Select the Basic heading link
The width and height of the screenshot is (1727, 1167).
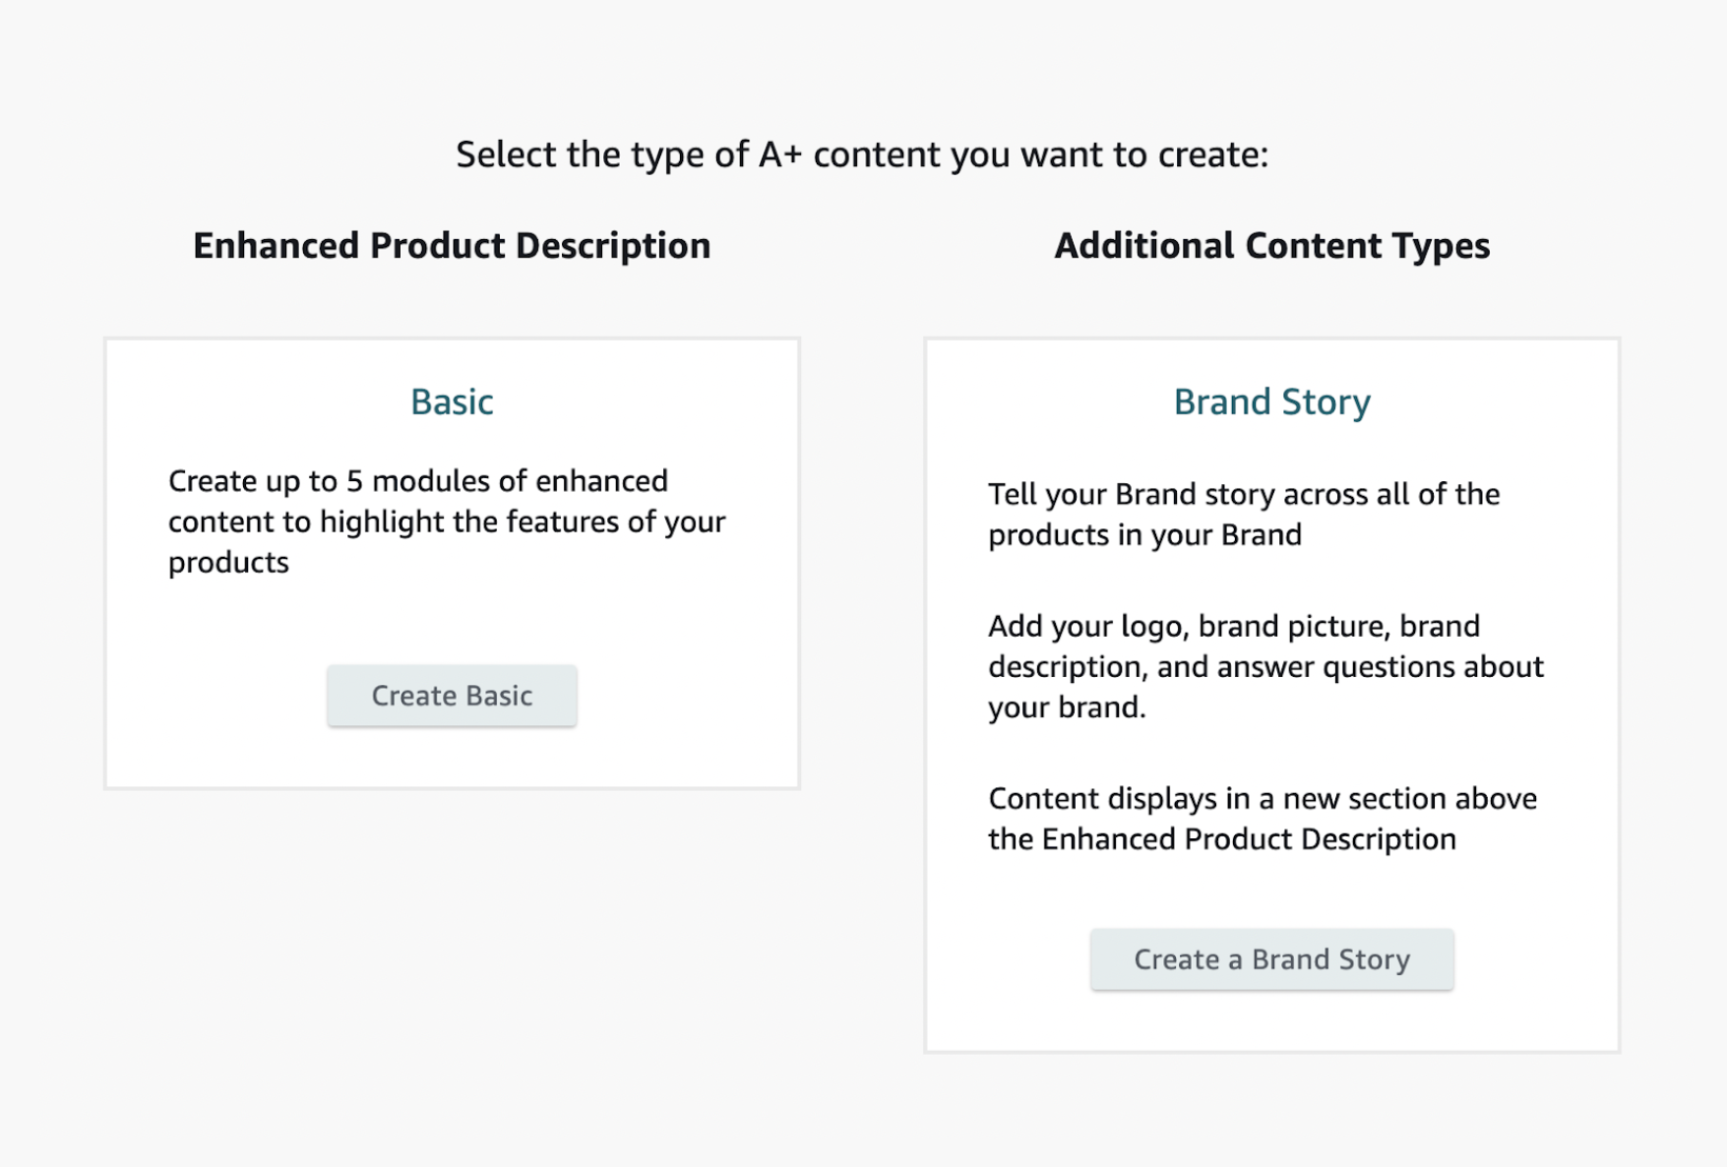pos(451,401)
